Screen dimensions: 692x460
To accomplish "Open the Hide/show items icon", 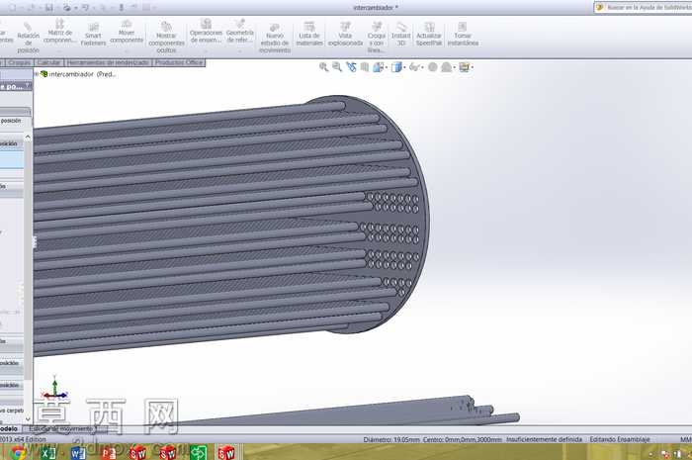I will coord(414,67).
